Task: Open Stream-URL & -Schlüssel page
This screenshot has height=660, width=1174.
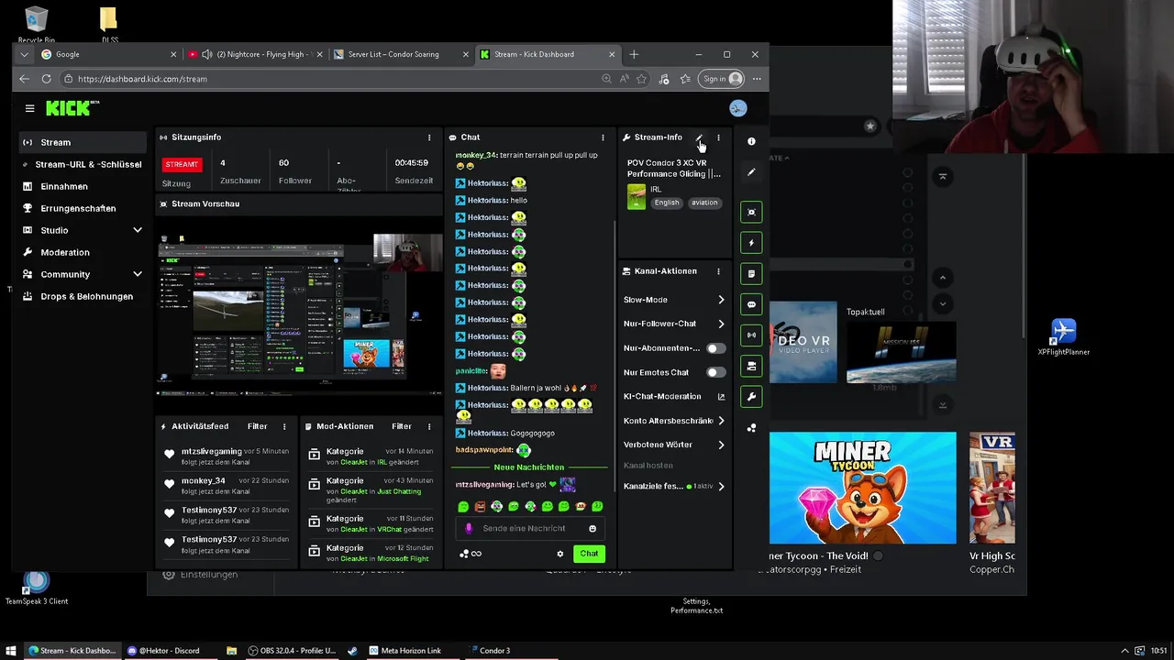Action: pos(83,164)
